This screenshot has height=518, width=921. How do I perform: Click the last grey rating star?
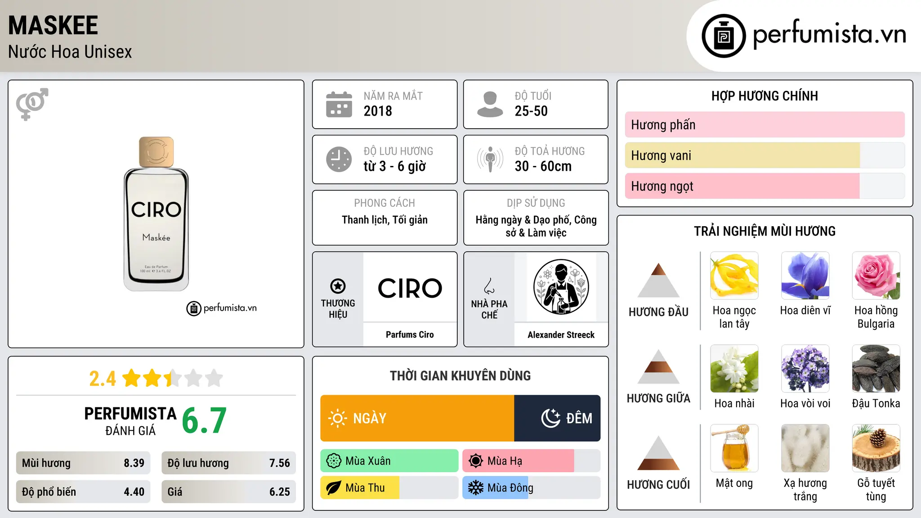tap(214, 378)
